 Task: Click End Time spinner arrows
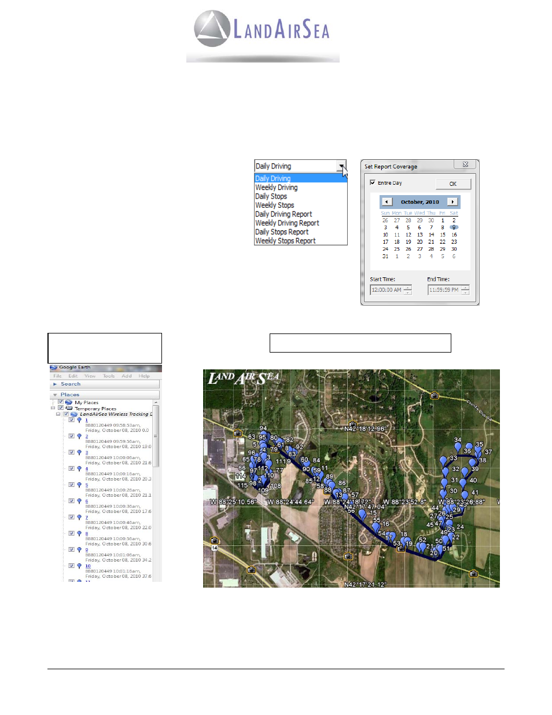[466, 290]
